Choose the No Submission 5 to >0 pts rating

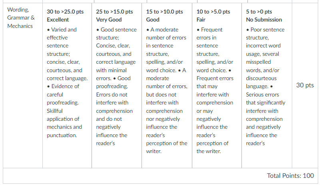tap(267, 85)
